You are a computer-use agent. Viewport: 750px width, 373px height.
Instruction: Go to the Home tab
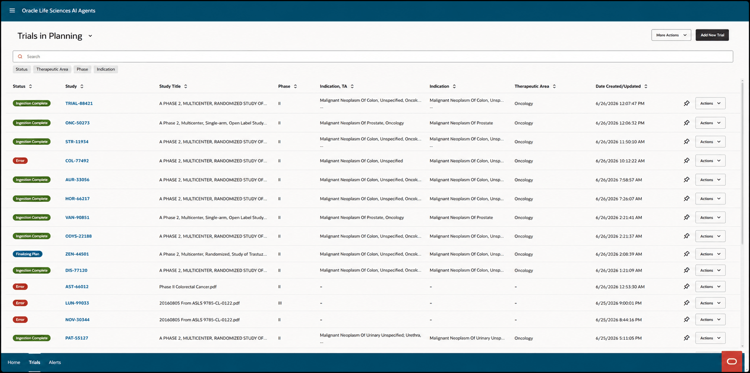pos(14,362)
